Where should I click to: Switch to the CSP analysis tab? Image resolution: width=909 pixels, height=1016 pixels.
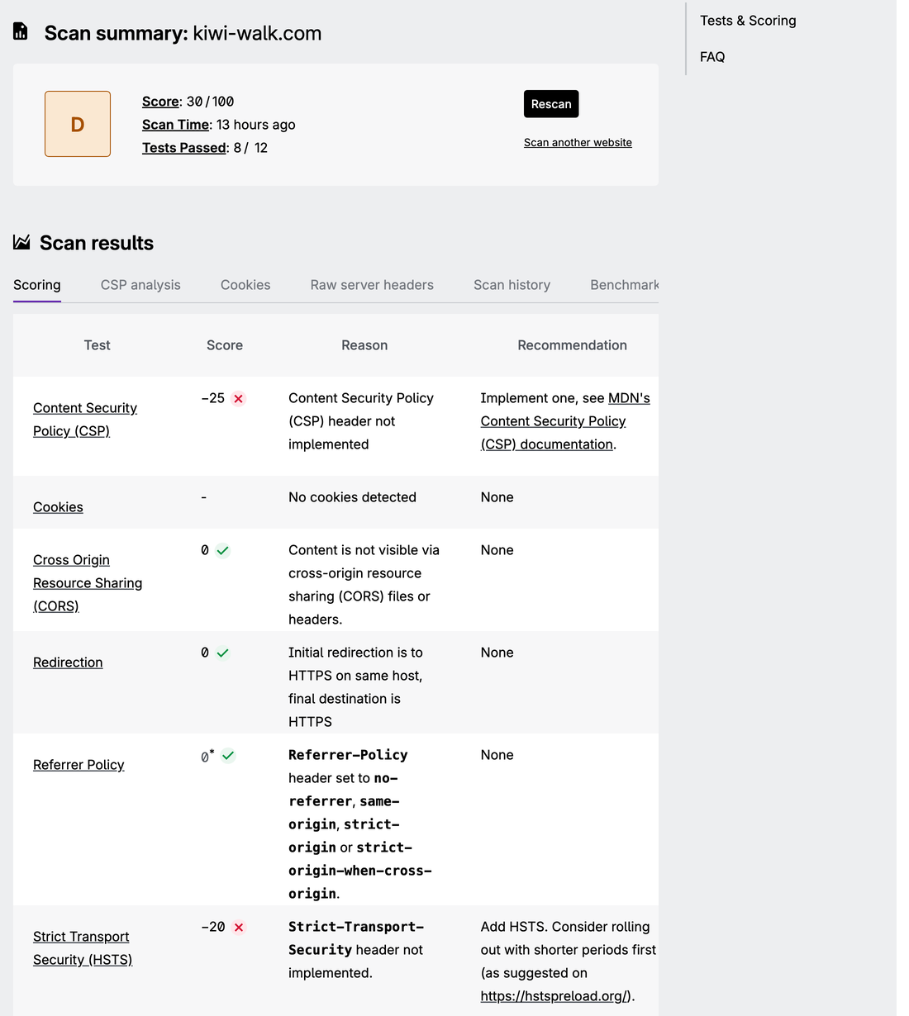140,285
